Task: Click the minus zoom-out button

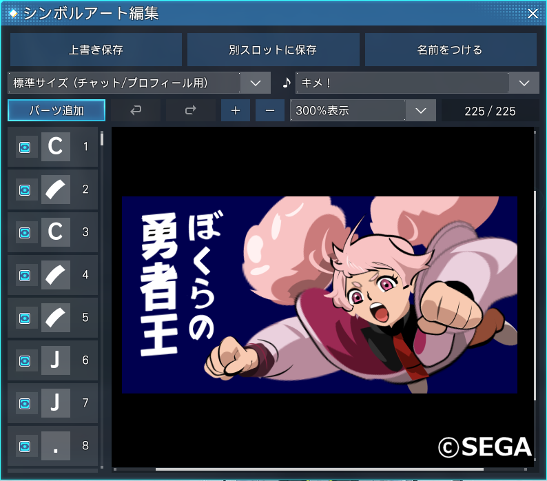Action: click(269, 110)
